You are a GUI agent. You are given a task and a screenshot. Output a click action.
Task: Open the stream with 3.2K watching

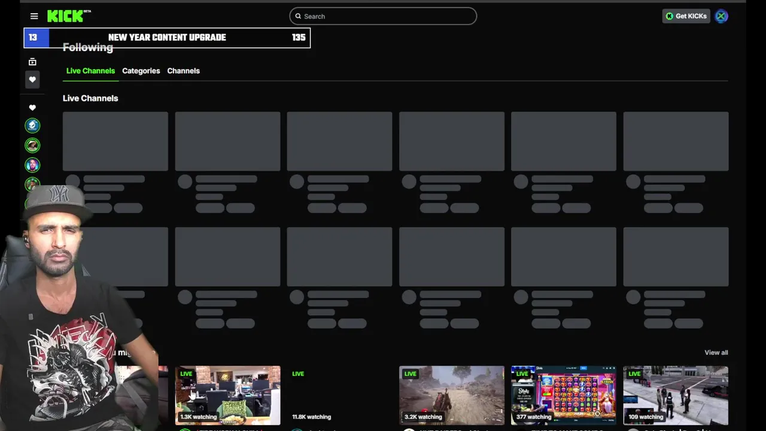pyautogui.click(x=452, y=395)
